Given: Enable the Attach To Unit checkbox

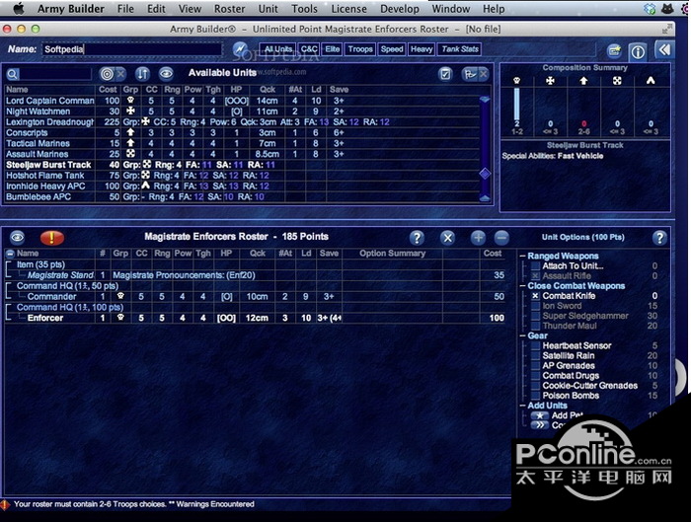Looking at the screenshot, I should [x=535, y=265].
